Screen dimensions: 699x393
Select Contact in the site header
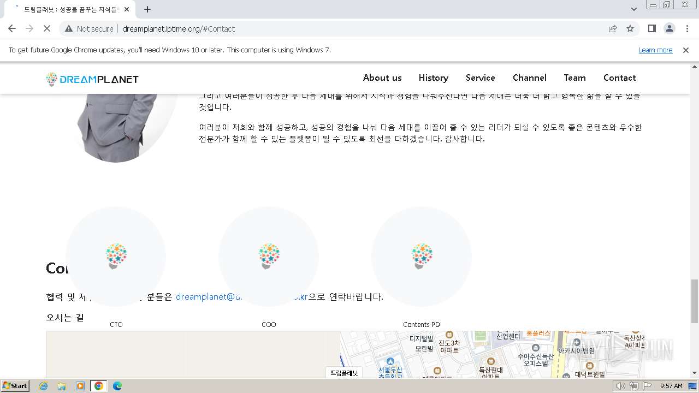coord(620,78)
